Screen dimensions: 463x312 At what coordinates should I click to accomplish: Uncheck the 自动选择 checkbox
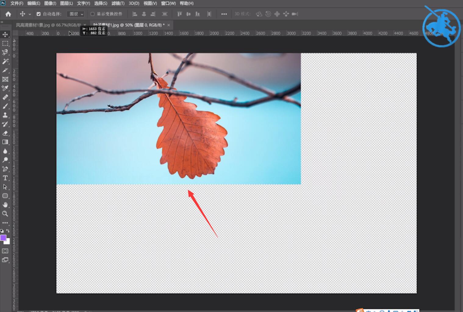coord(38,14)
